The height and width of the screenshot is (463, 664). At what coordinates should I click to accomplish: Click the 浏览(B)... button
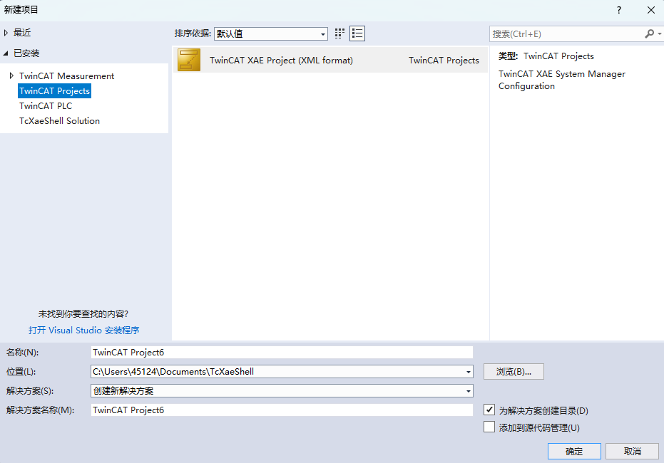(514, 372)
